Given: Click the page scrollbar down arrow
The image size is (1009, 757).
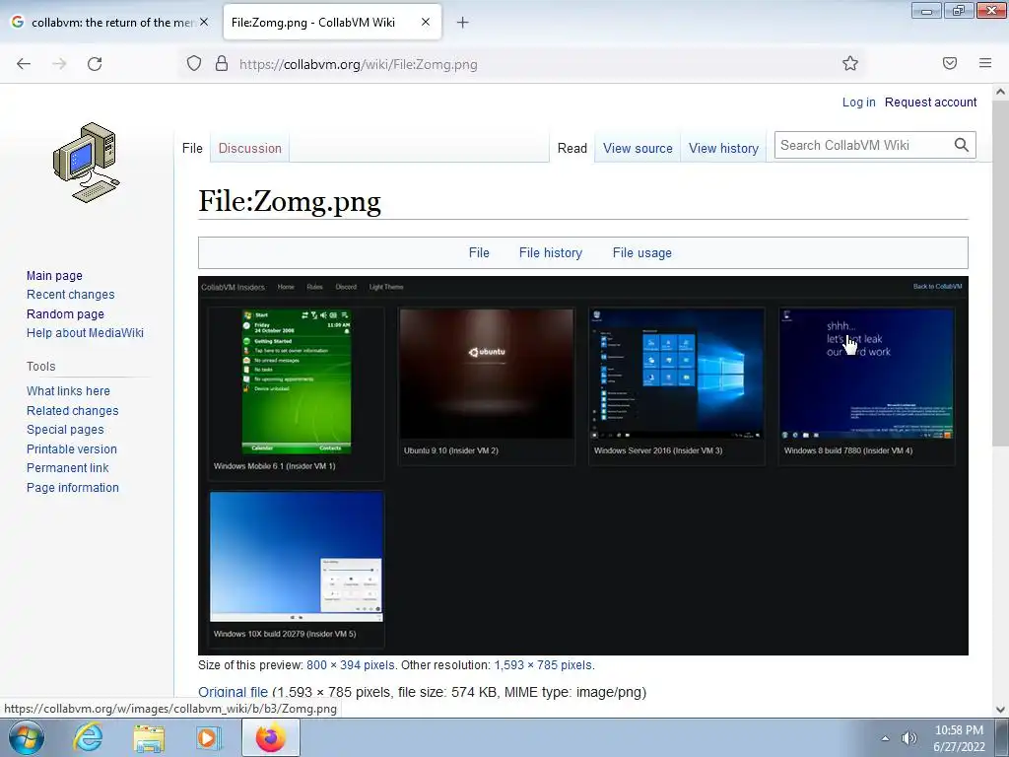Looking at the screenshot, I should coord(1000,710).
